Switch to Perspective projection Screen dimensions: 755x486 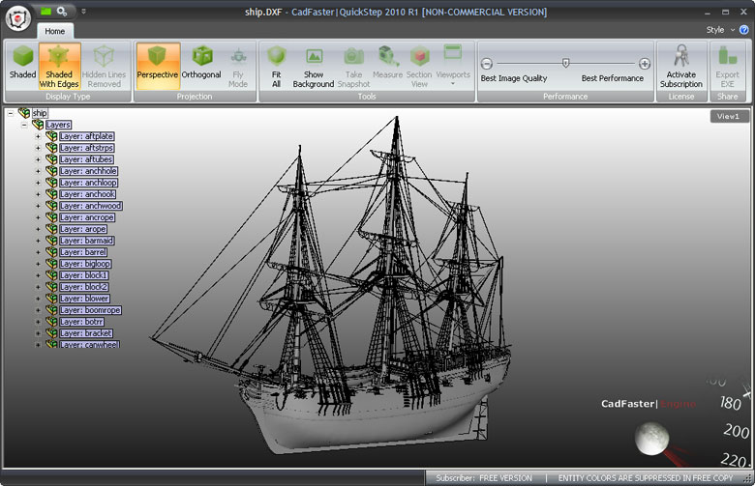(x=158, y=66)
